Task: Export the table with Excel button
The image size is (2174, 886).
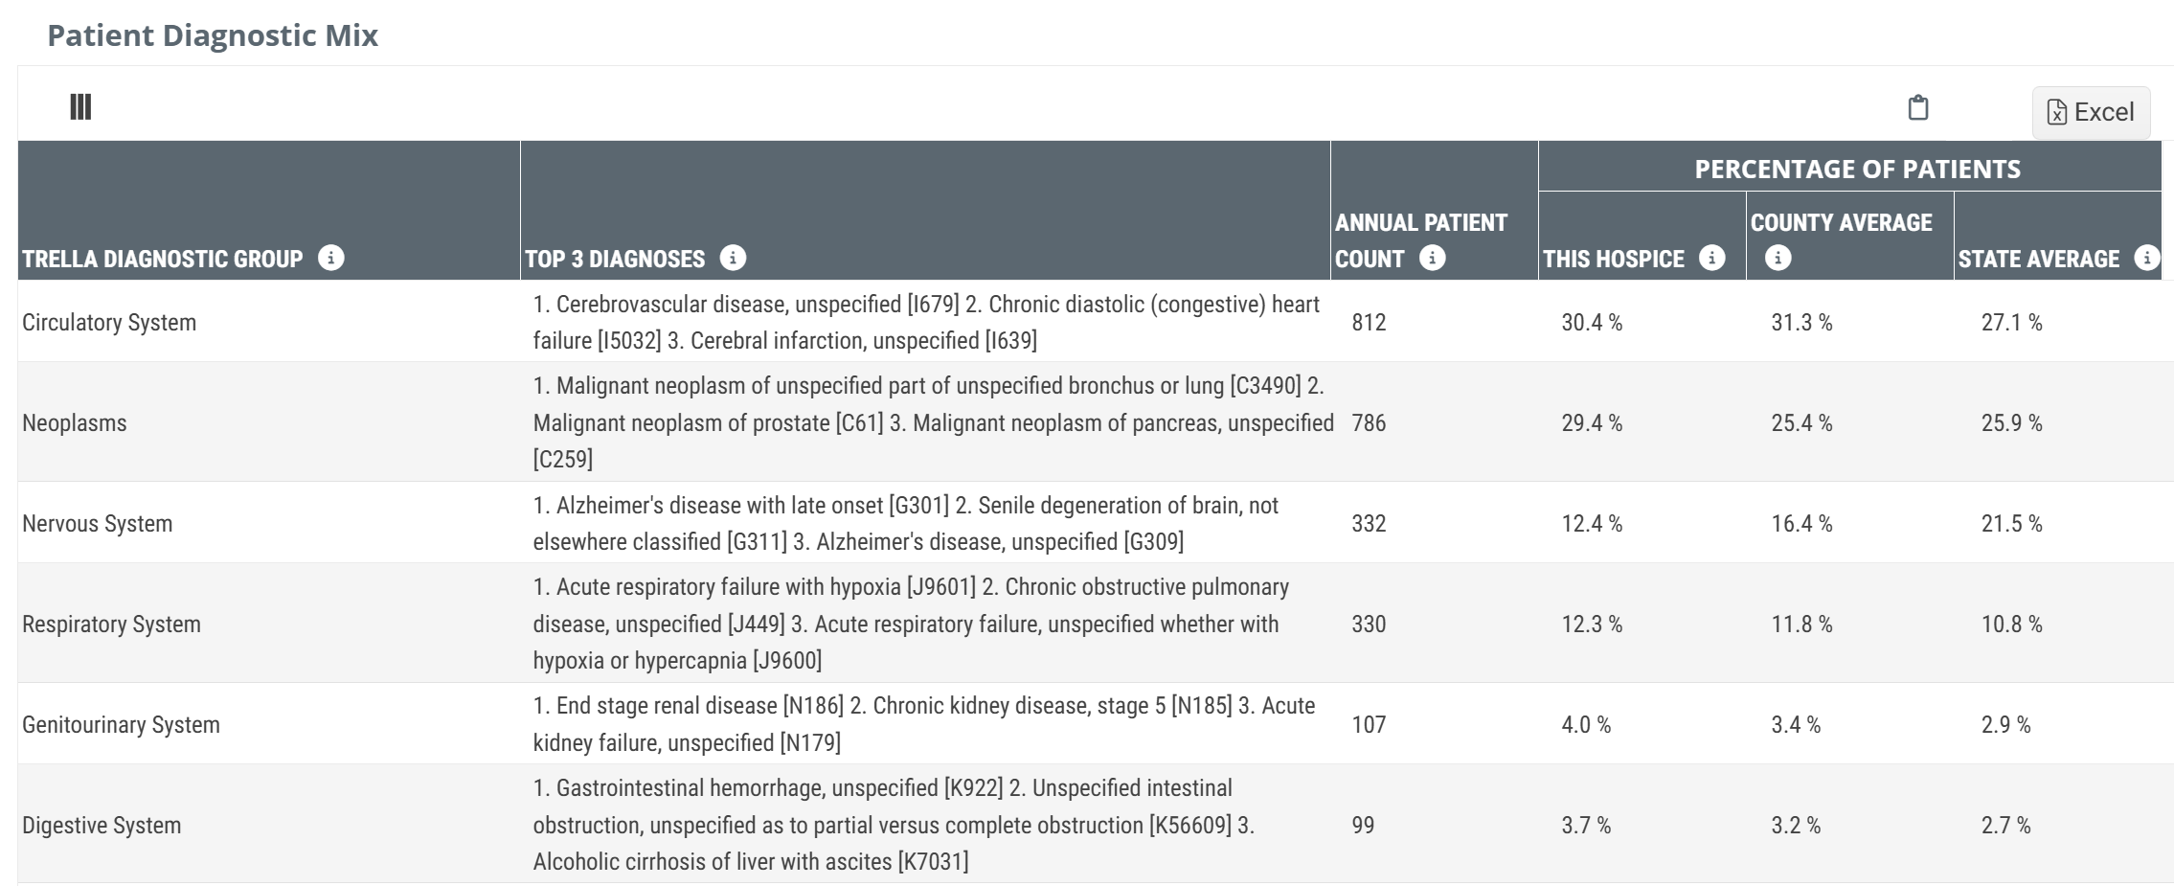Action: point(2091,112)
